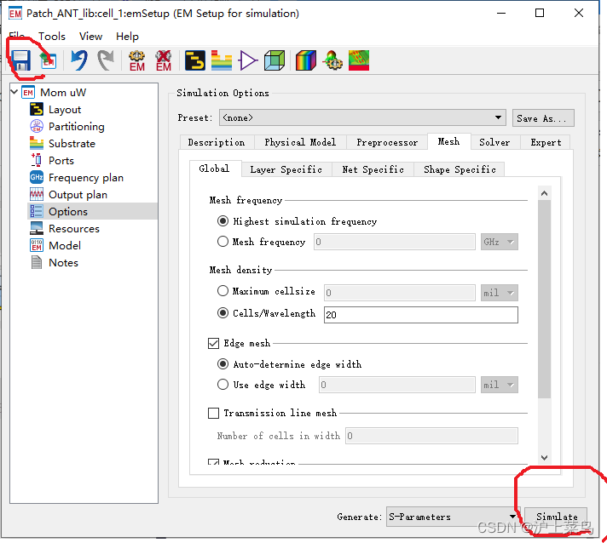Viewport: 607px width, 543px height.
Task: Open Notes in the setup tree
Action: pos(63,263)
